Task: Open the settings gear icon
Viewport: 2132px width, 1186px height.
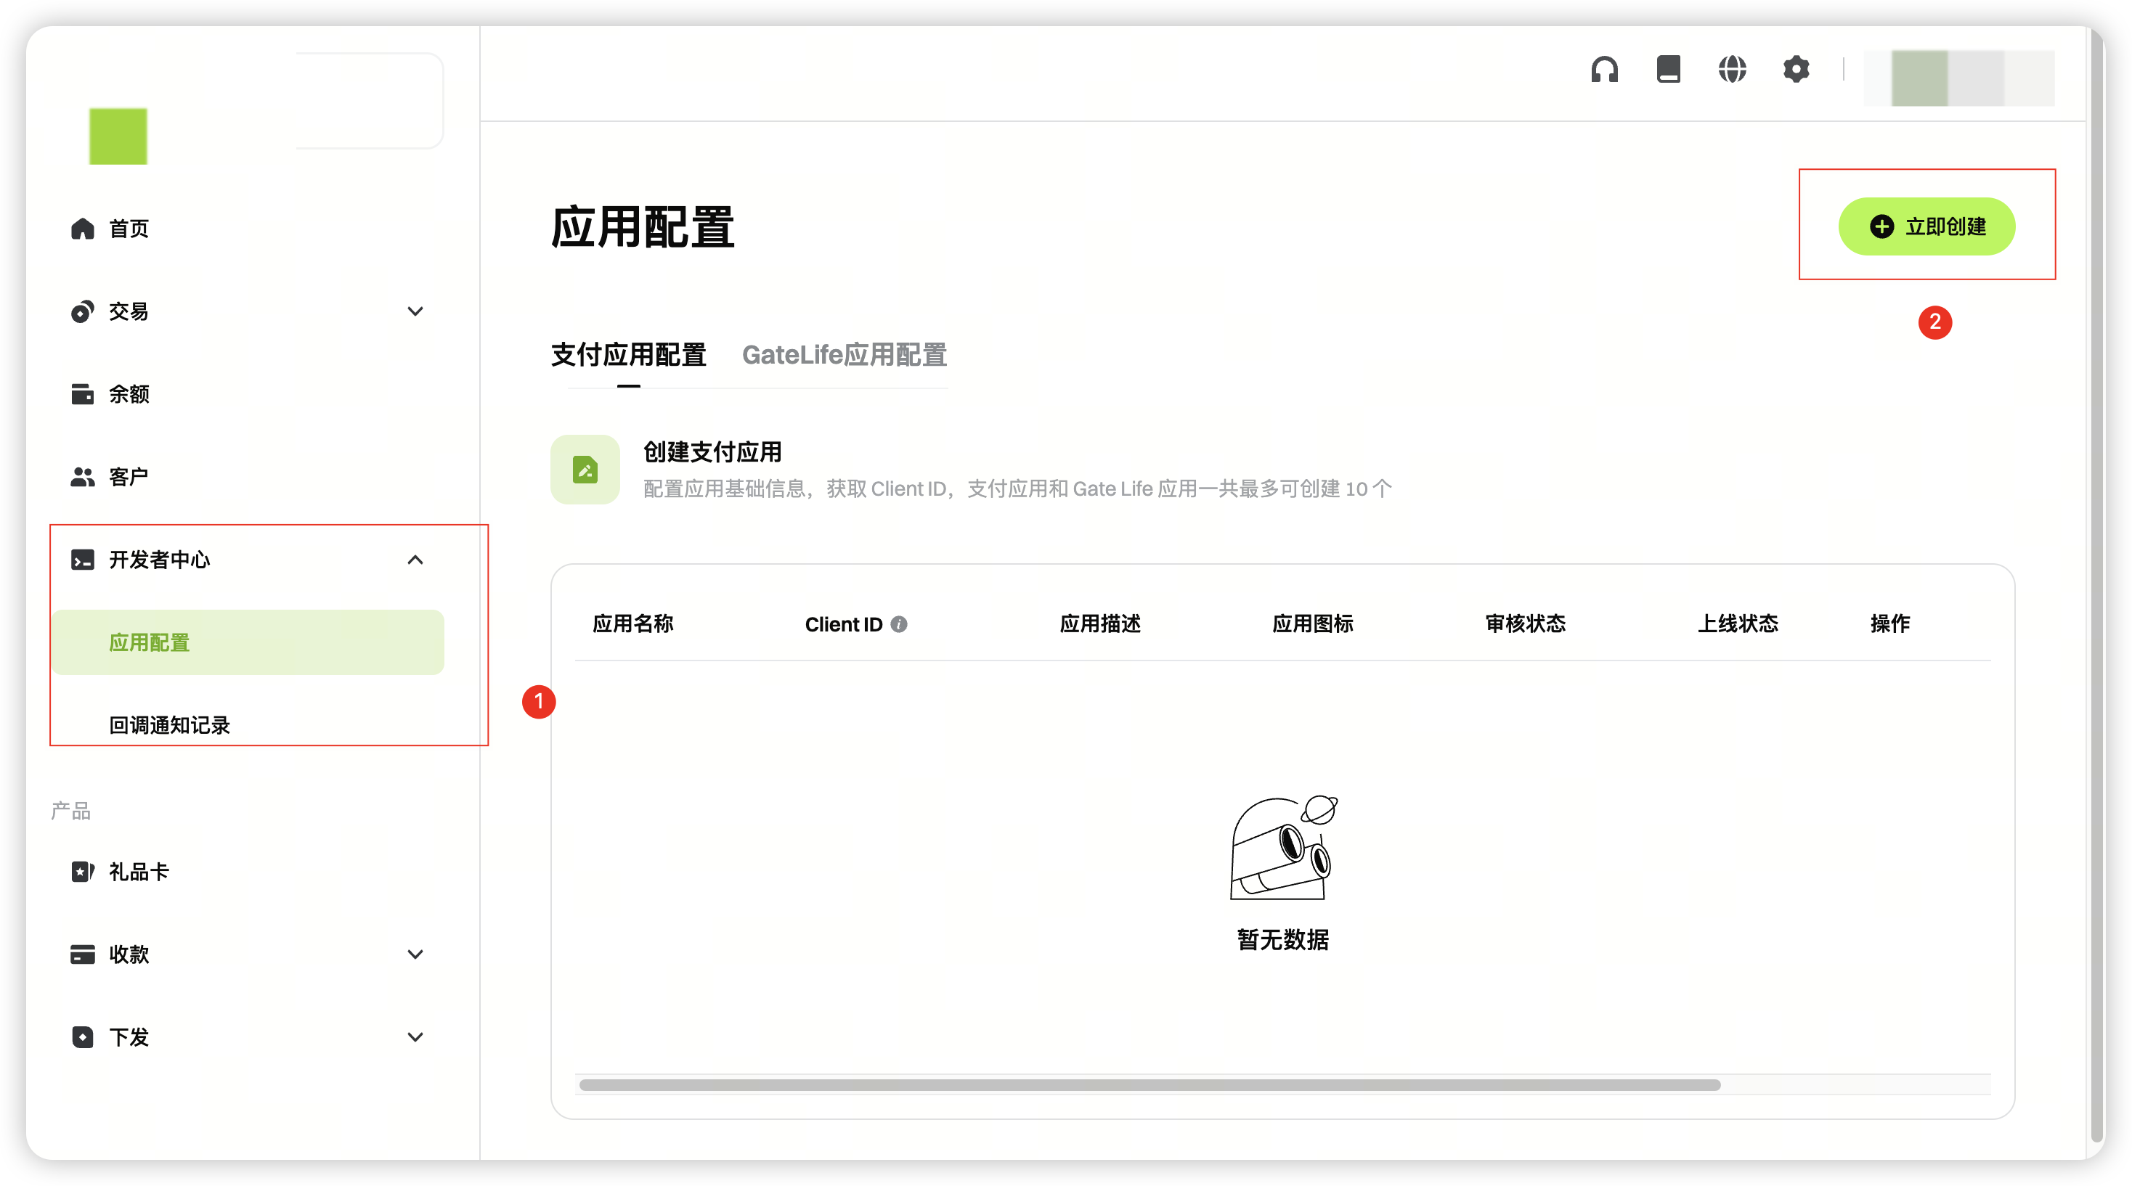Action: pos(1796,70)
